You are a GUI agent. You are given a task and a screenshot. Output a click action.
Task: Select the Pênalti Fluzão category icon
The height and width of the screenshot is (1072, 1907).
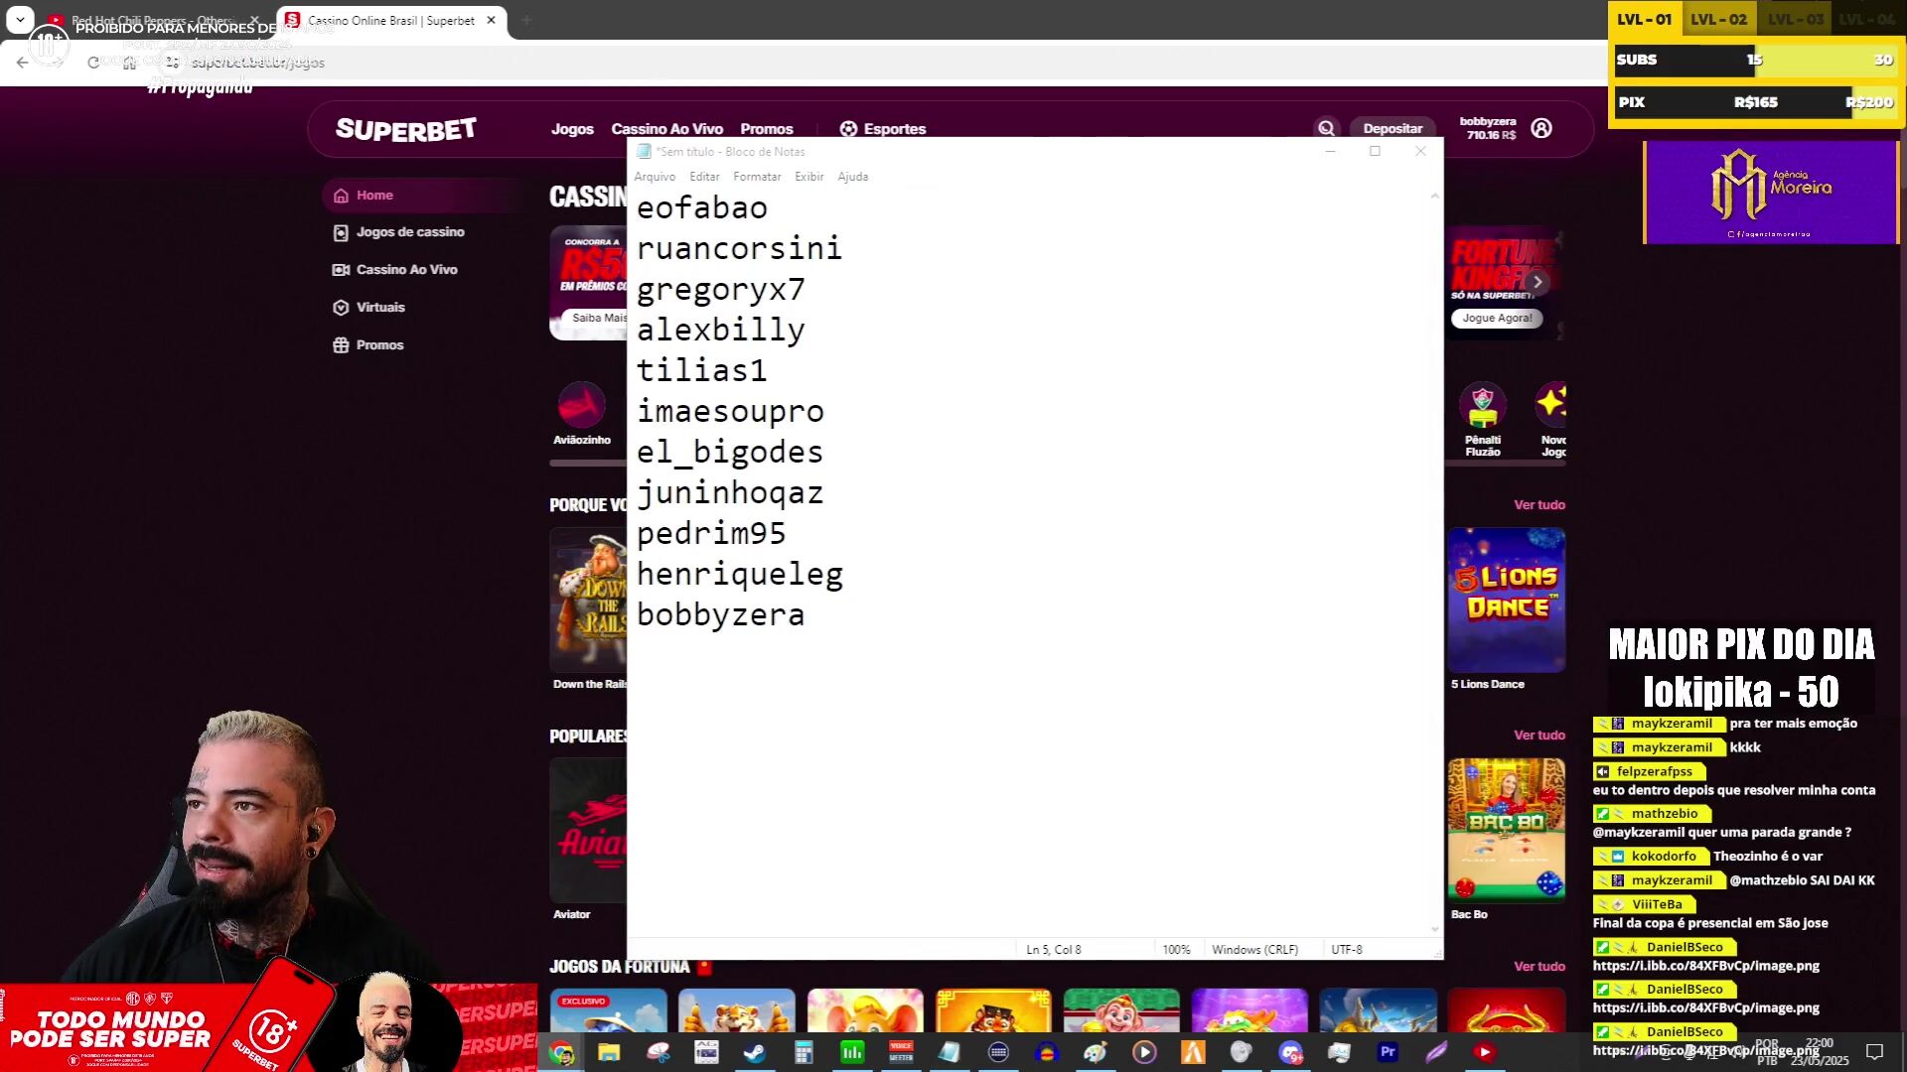pyautogui.click(x=1483, y=419)
